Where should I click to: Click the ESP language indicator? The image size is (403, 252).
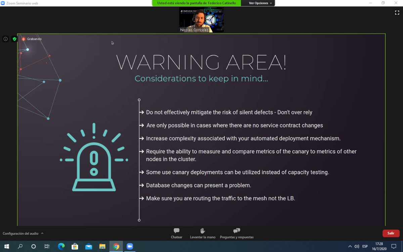point(365,246)
